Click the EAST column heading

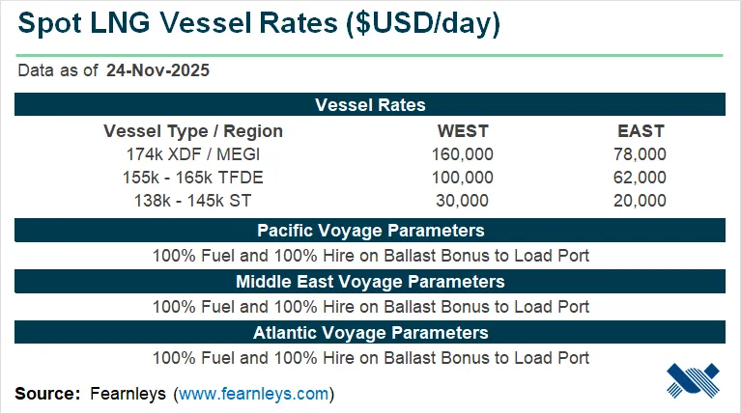641,131
